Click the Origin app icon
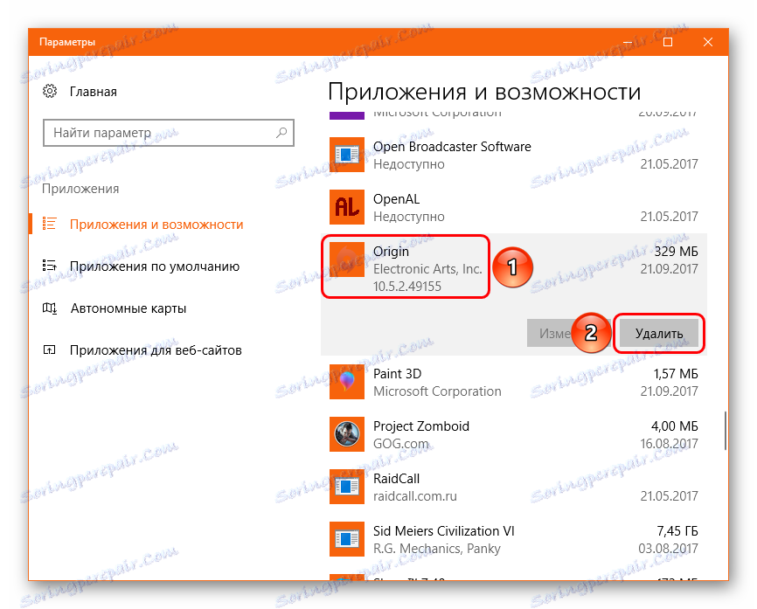Image resolution: width=757 pixels, height=609 pixels. click(347, 260)
